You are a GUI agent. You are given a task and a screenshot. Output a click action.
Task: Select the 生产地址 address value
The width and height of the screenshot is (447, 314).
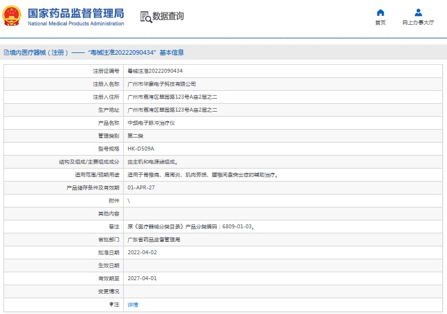coord(172,110)
